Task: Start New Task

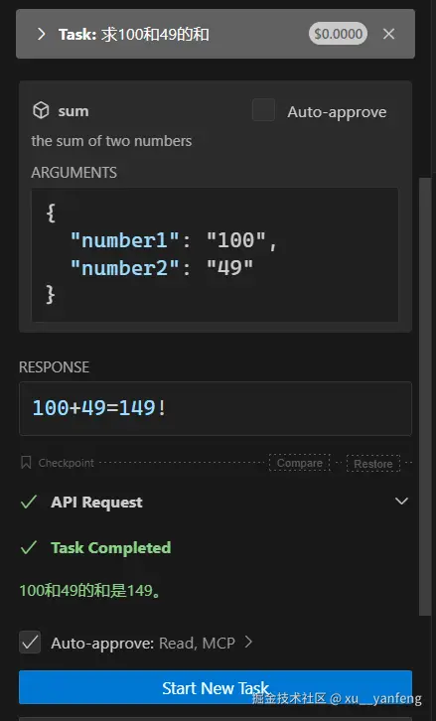Action: click(x=216, y=687)
